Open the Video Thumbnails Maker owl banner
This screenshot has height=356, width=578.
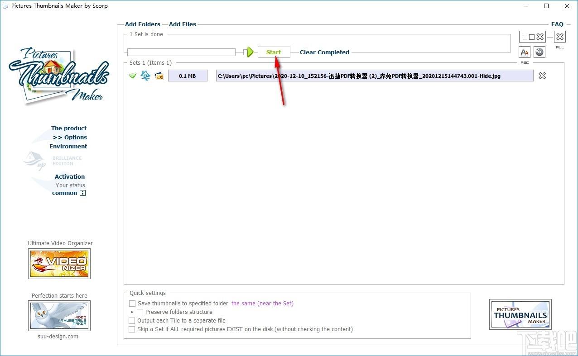pyautogui.click(x=59, y=315)
